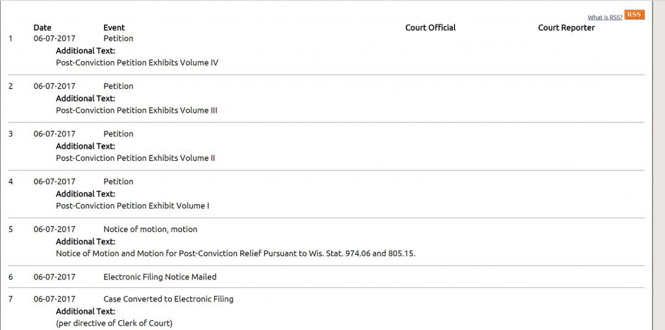The height and width of the screenshot is (330, 665).
Task: Click the Court Official column header
Action: pos(430,28)
